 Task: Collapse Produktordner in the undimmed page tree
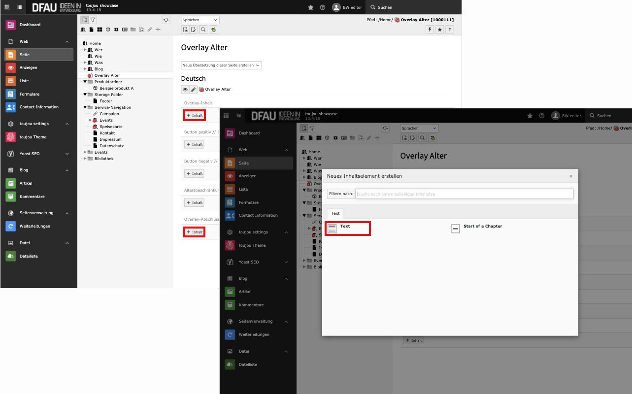pos(85,82)
